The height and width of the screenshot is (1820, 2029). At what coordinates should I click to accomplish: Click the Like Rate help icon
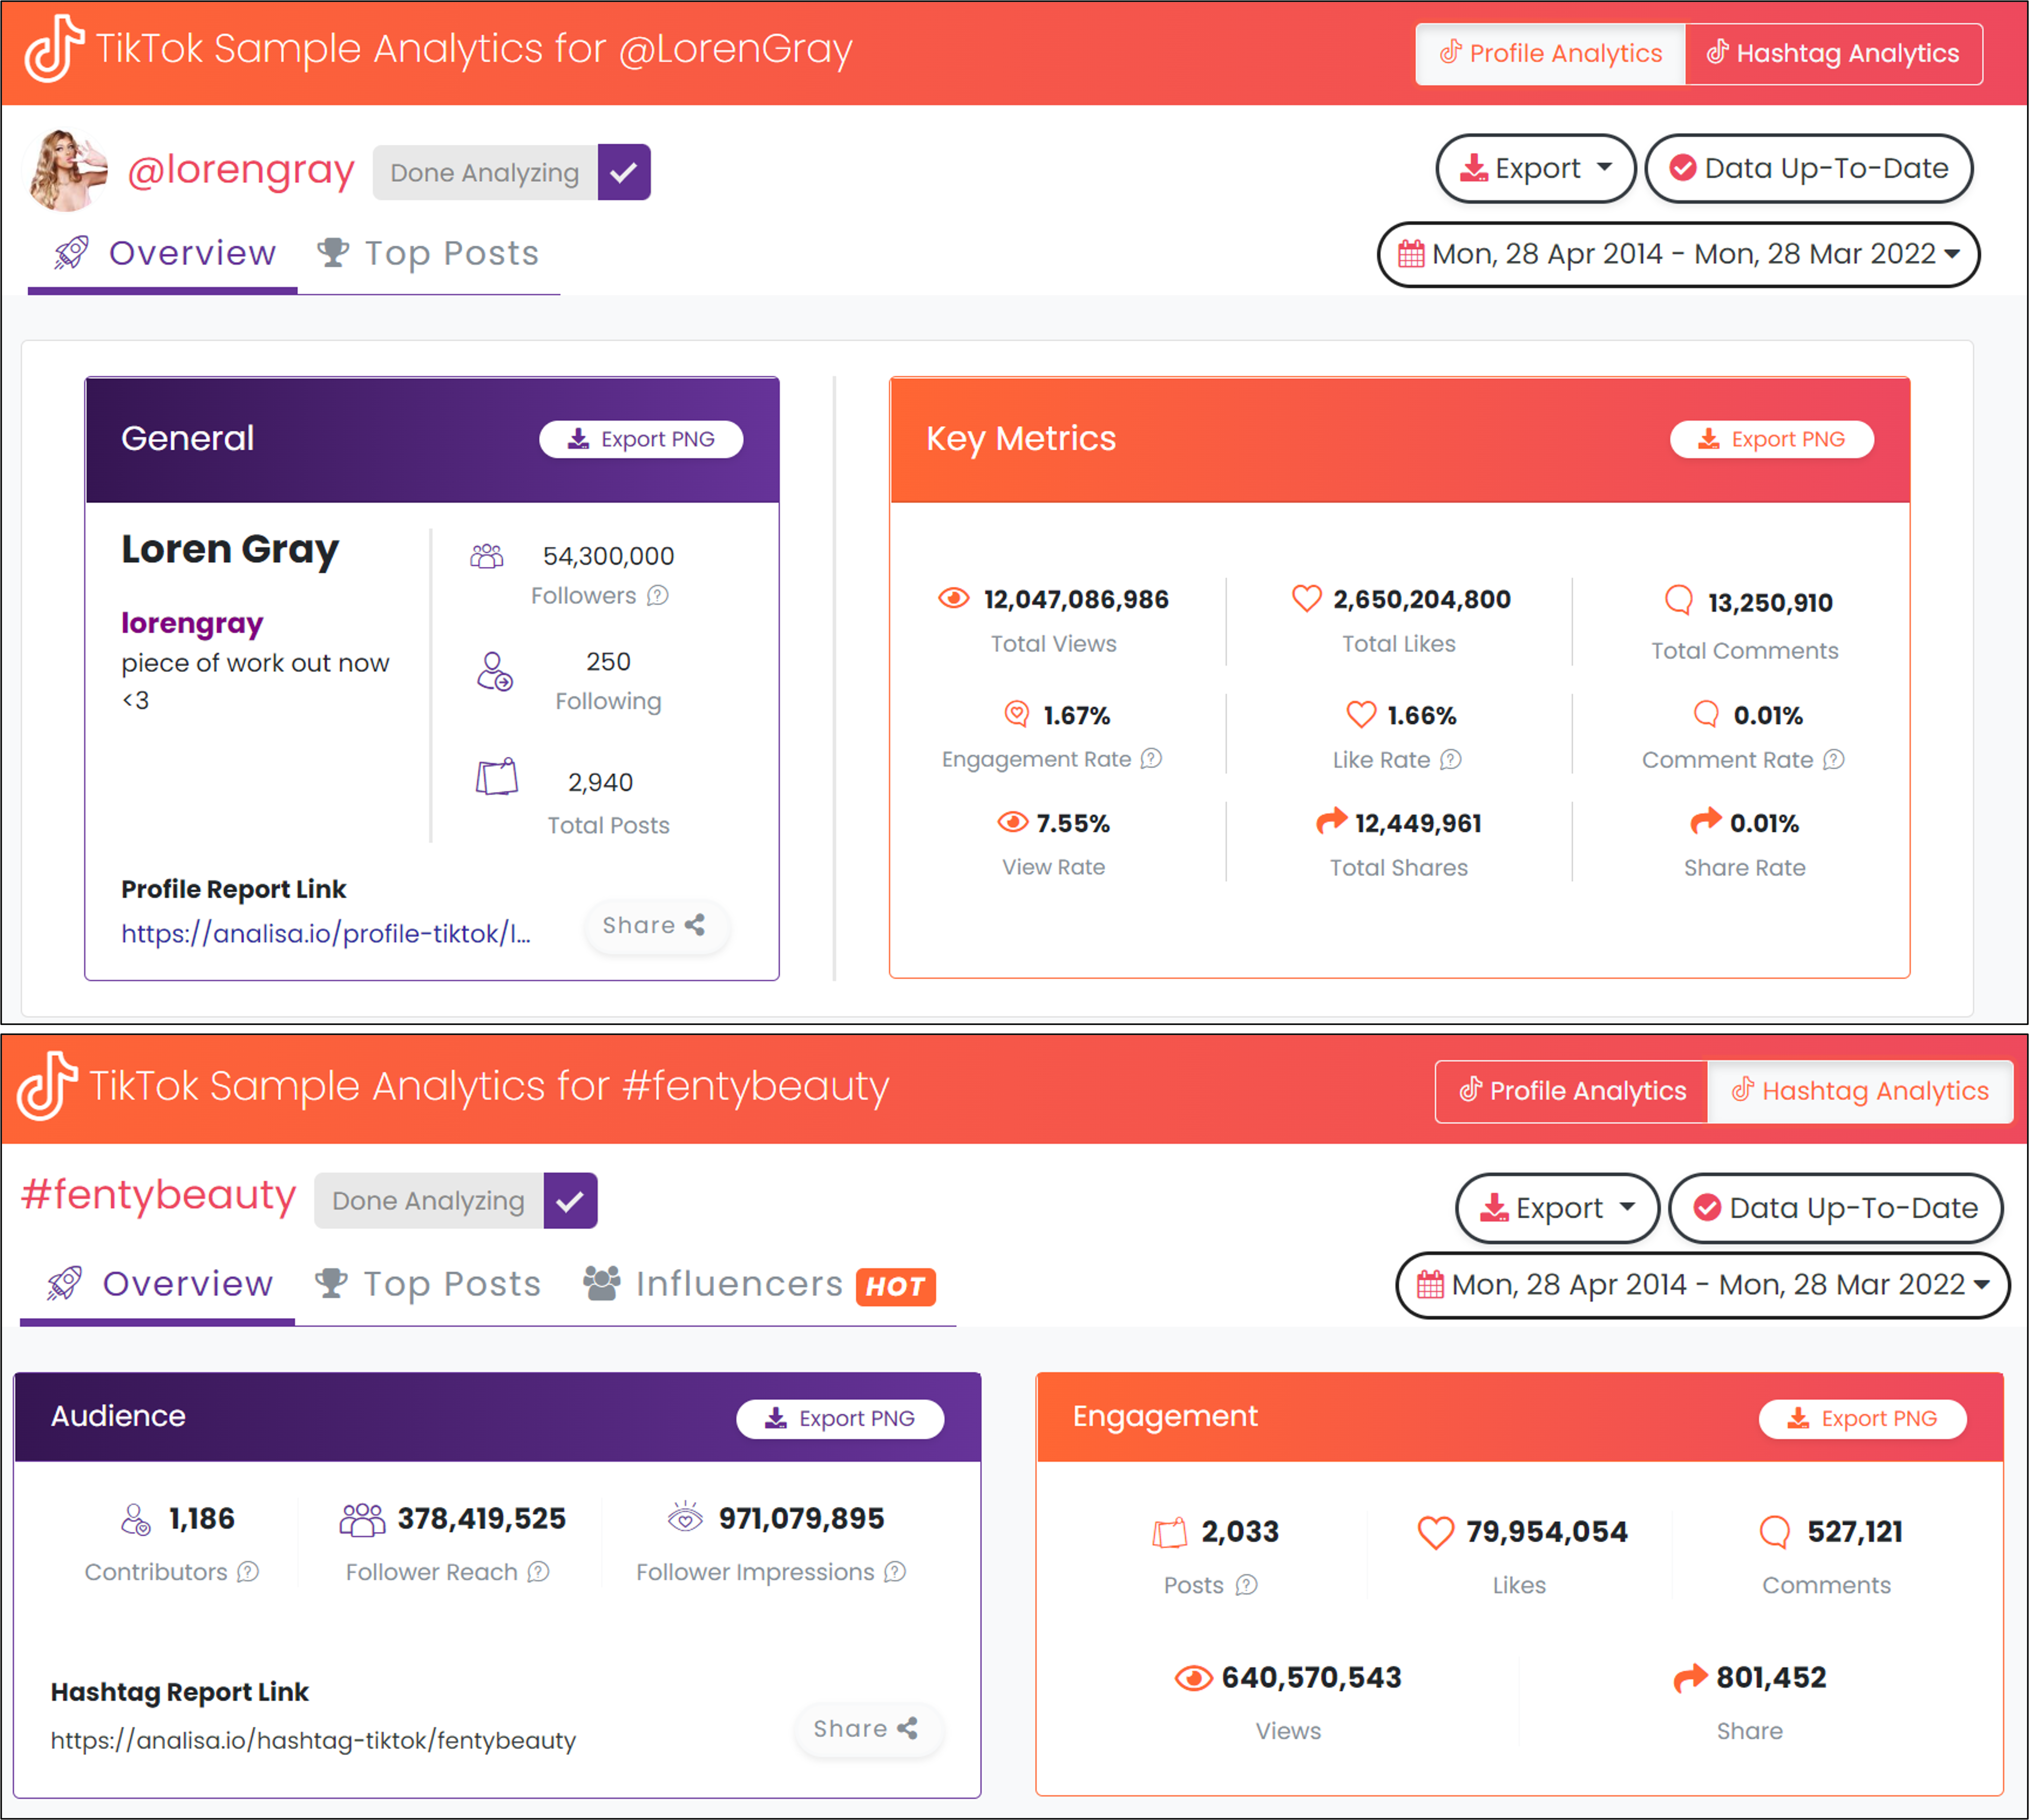coord(1451,760)
